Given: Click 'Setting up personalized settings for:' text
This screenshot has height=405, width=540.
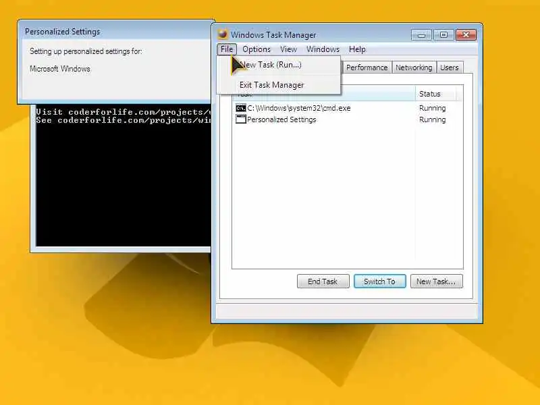Looking at the screenshot, I should pos(86,51).
